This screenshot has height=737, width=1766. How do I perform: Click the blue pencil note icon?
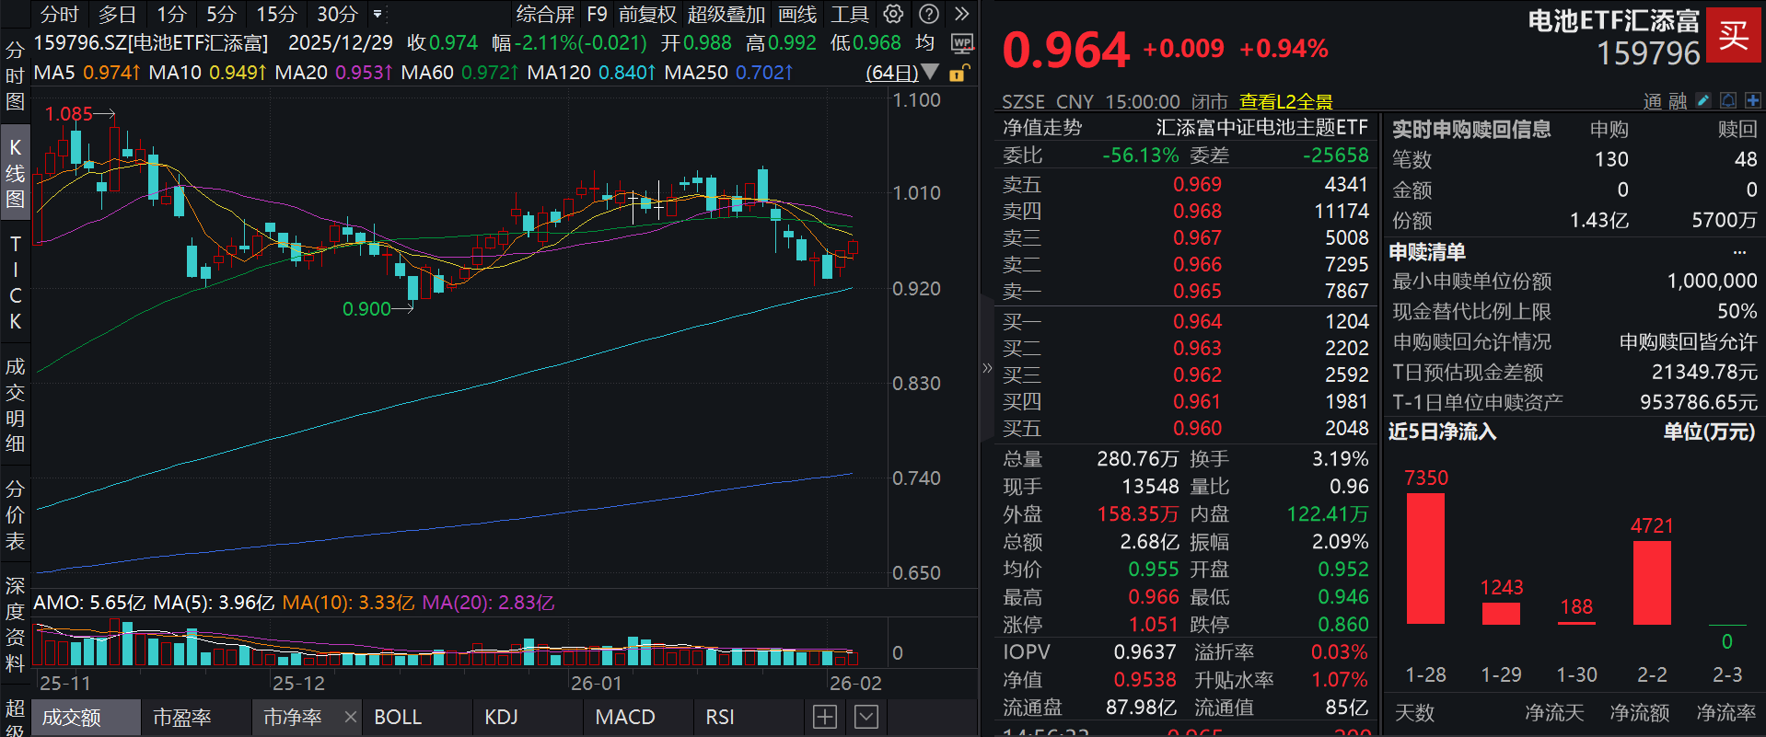(x=1703, y=100)
